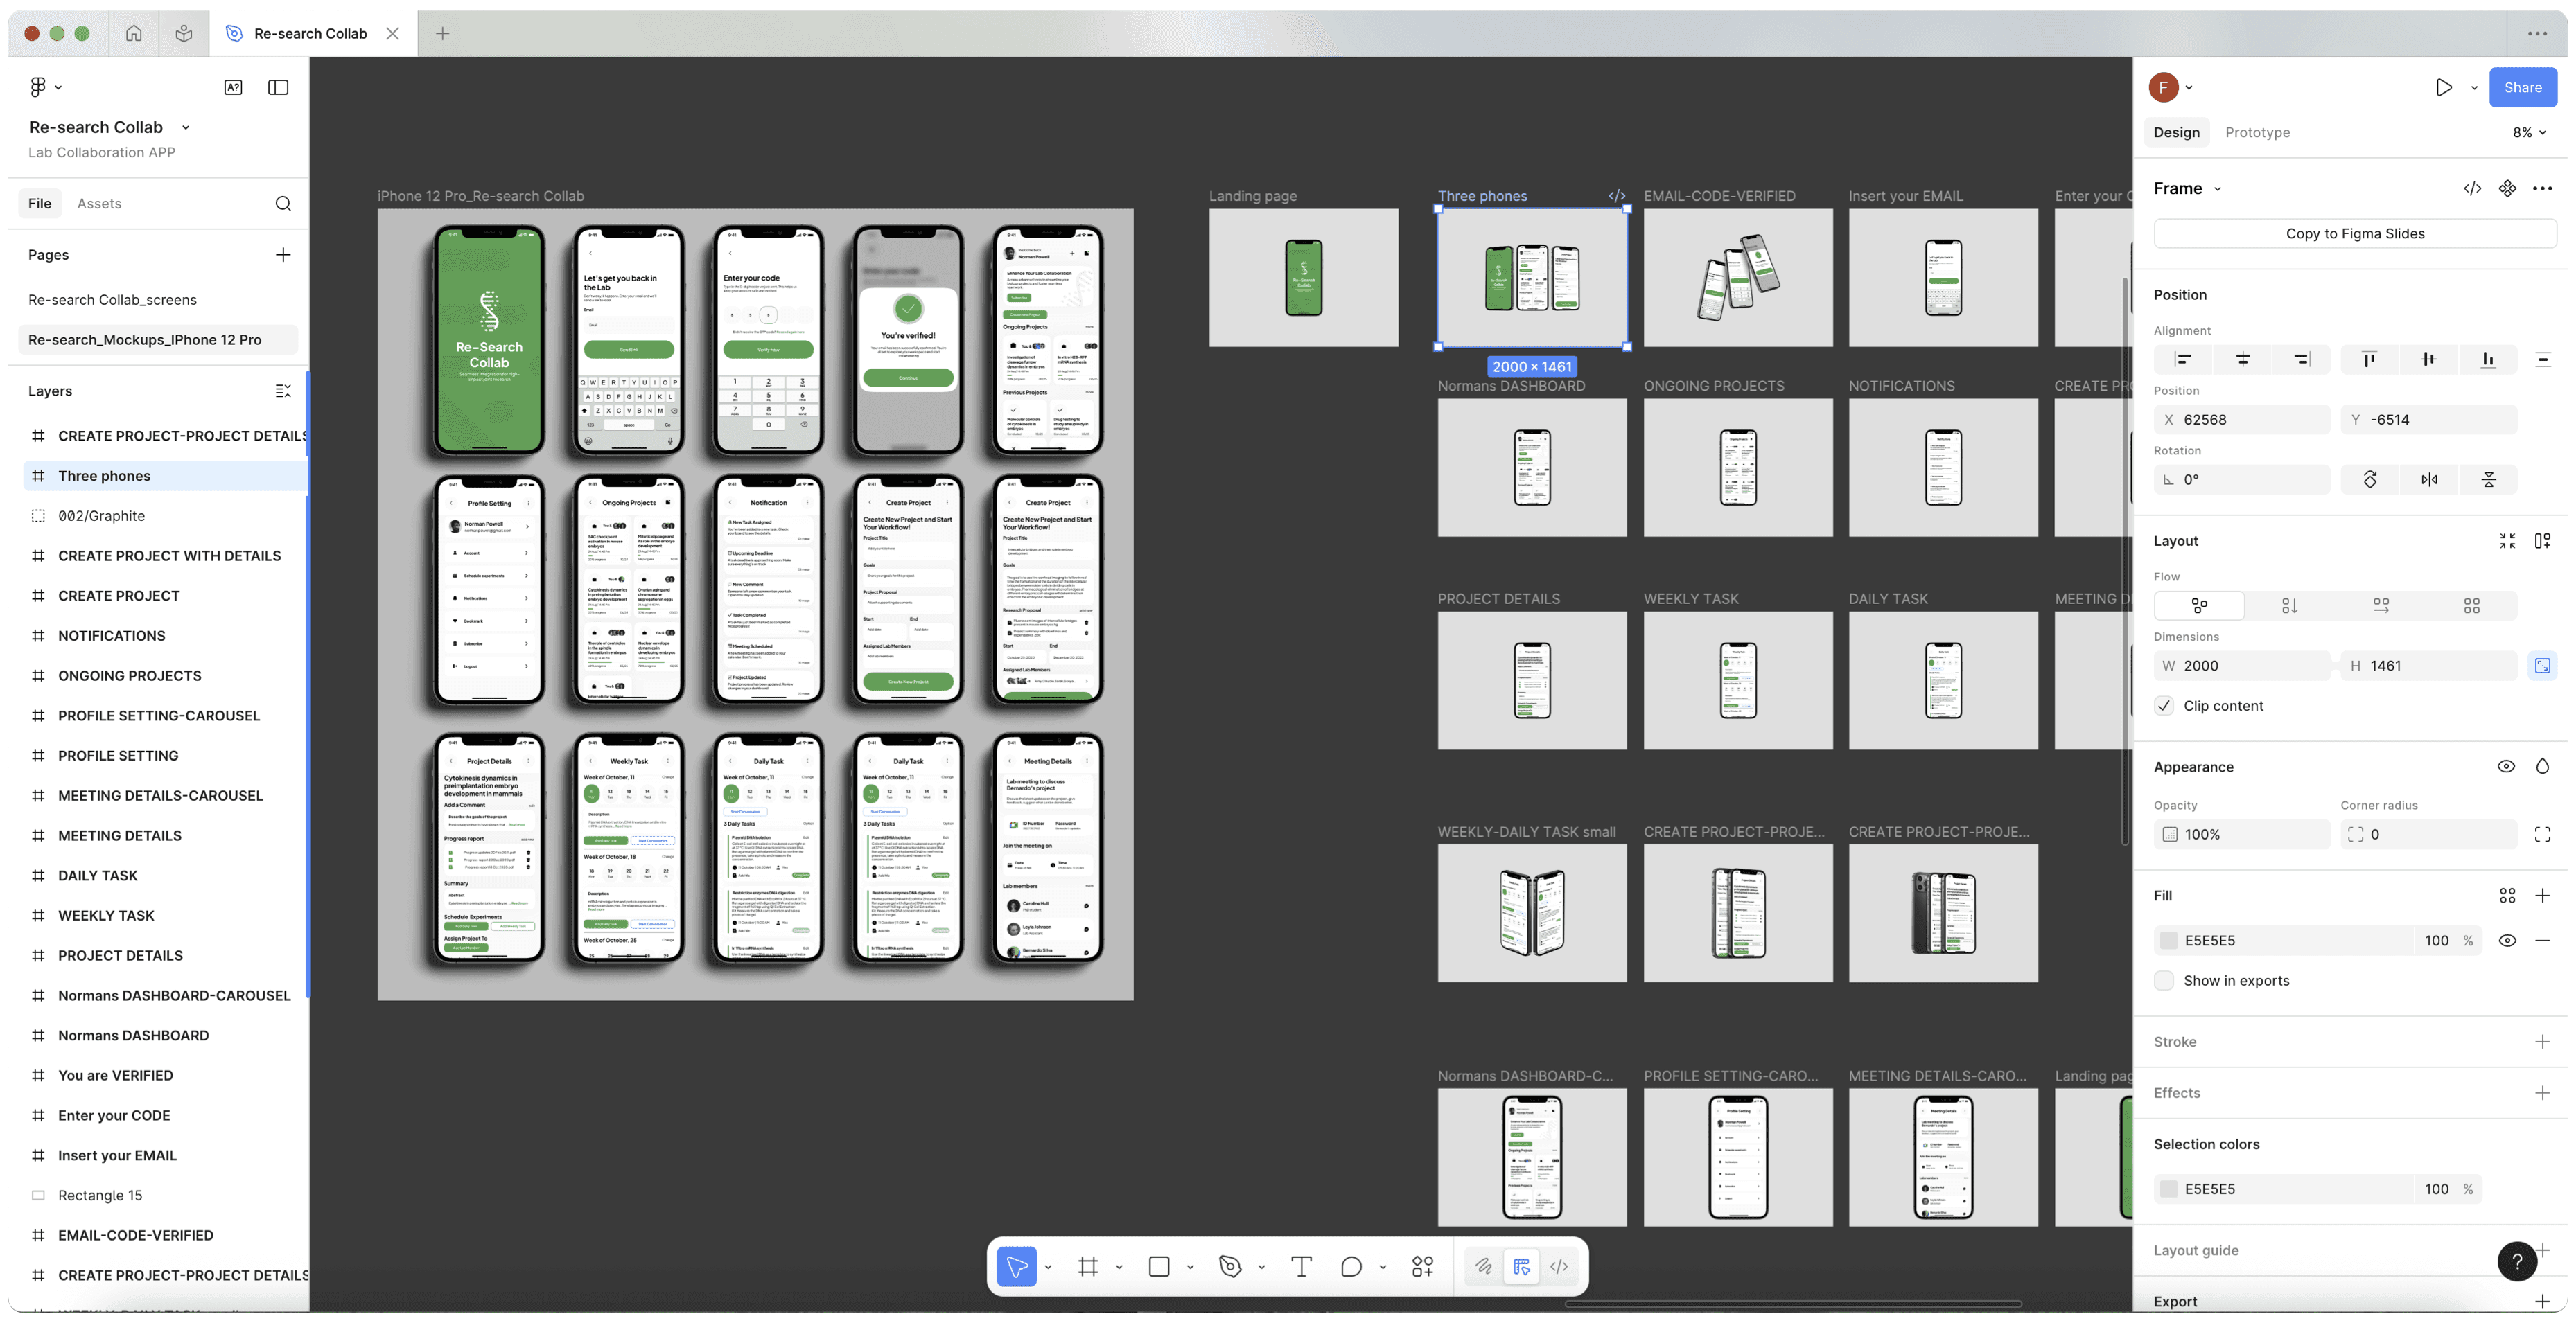
Task: Click the Share button
Action: tap(2522, 87)
